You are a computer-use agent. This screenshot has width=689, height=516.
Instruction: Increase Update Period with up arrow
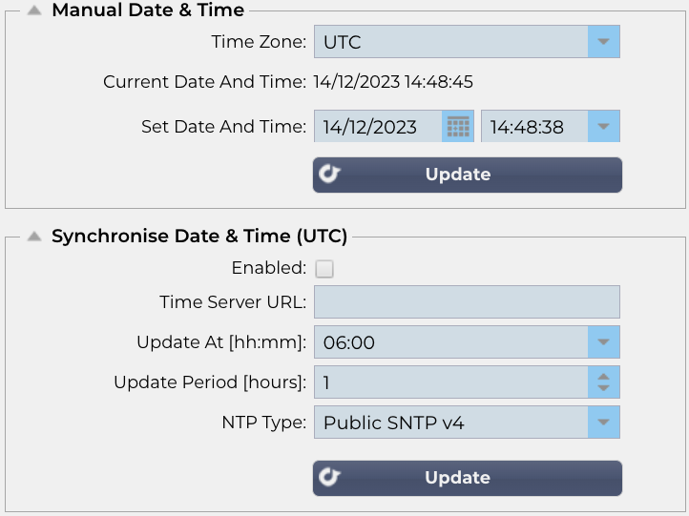click(x=603, y=376)
